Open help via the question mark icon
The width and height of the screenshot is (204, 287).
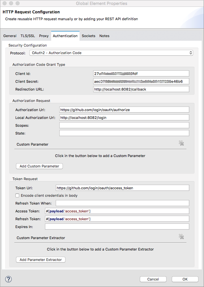(8, 279)
